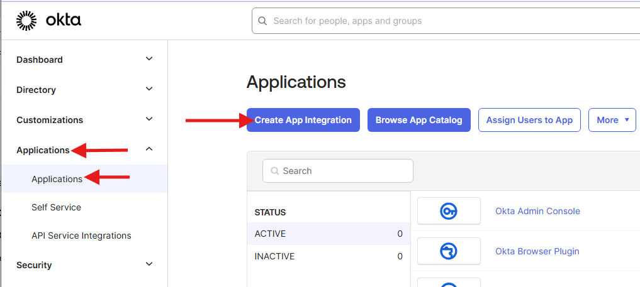Screen dimensions: 640x287
Task: Expand the Customizations section chevron
Action: coord(149,119)
